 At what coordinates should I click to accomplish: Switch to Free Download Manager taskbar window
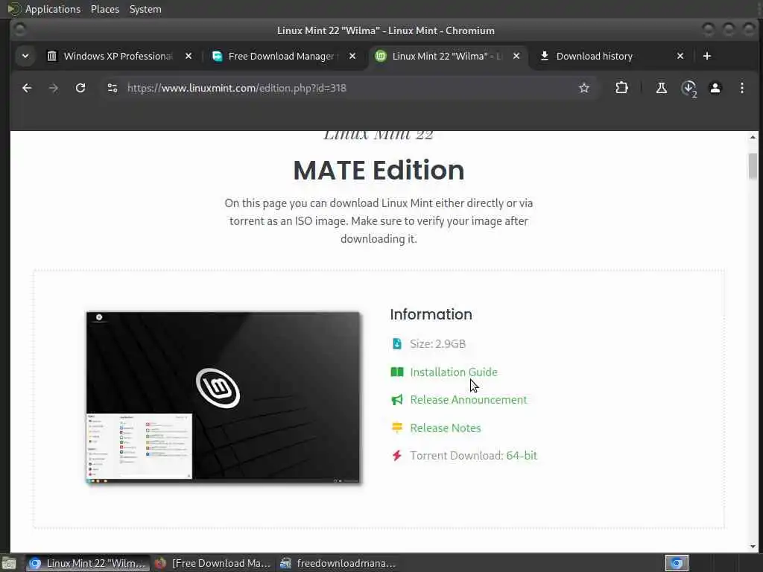tap(213, 563)
